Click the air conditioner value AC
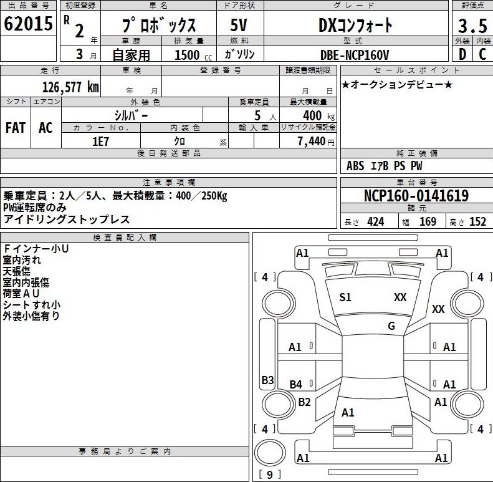The height and width of the screenshot is (482, 493). pos(45,128)
